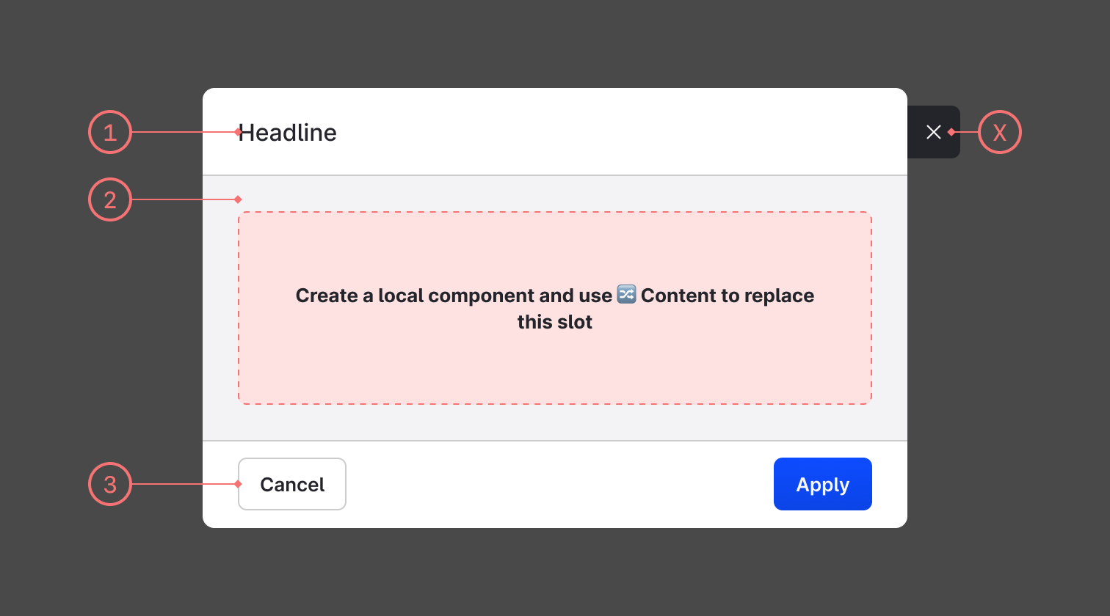Select the annotation badge labeled X
The image size is (1110, 616).
[1000, 132]
